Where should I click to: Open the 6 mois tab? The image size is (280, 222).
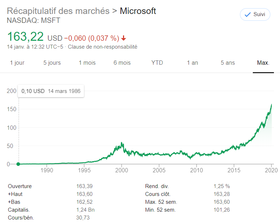(x=122, y=63)
